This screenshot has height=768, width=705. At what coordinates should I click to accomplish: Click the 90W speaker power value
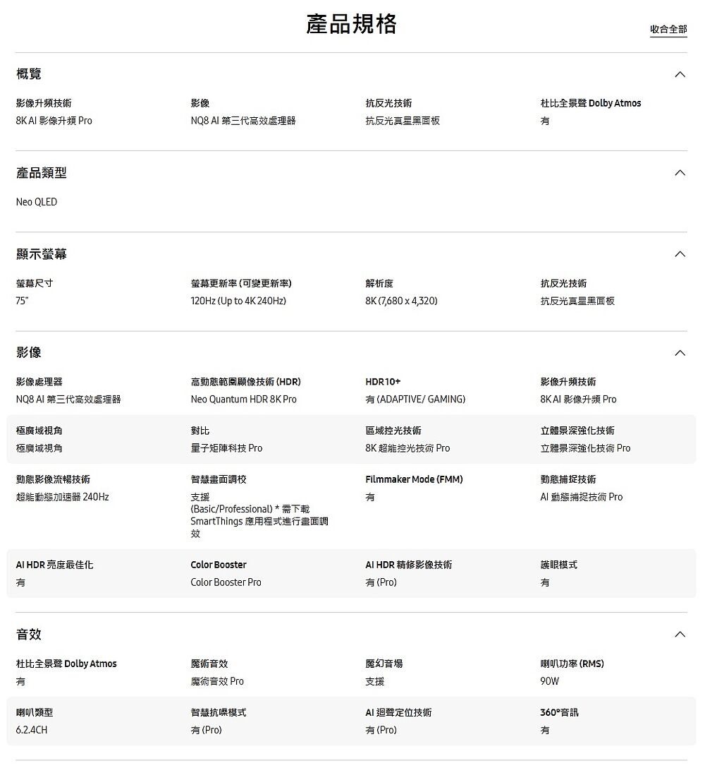[x=549, y=681]
